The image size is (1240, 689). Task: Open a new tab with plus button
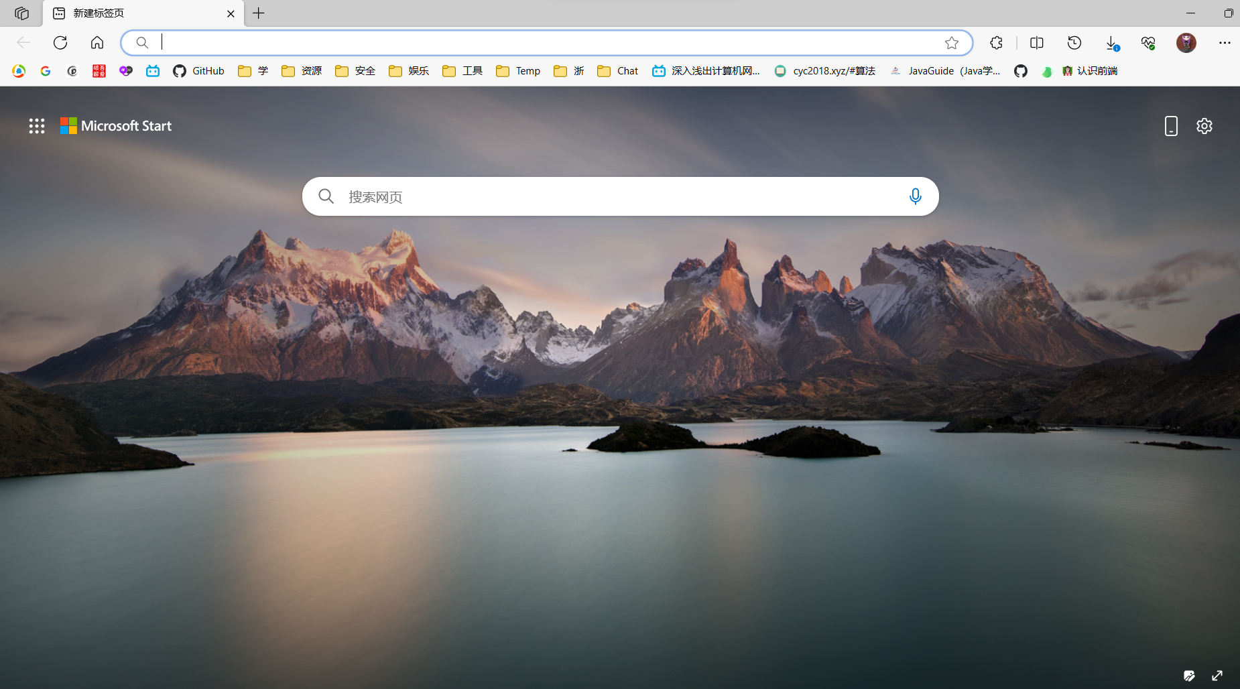259,13
